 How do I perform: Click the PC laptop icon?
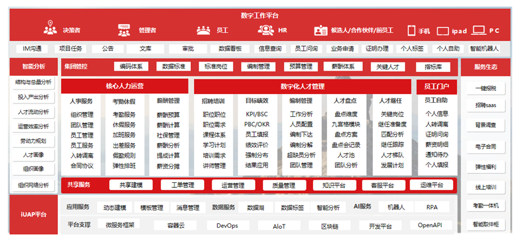point(479,30)
